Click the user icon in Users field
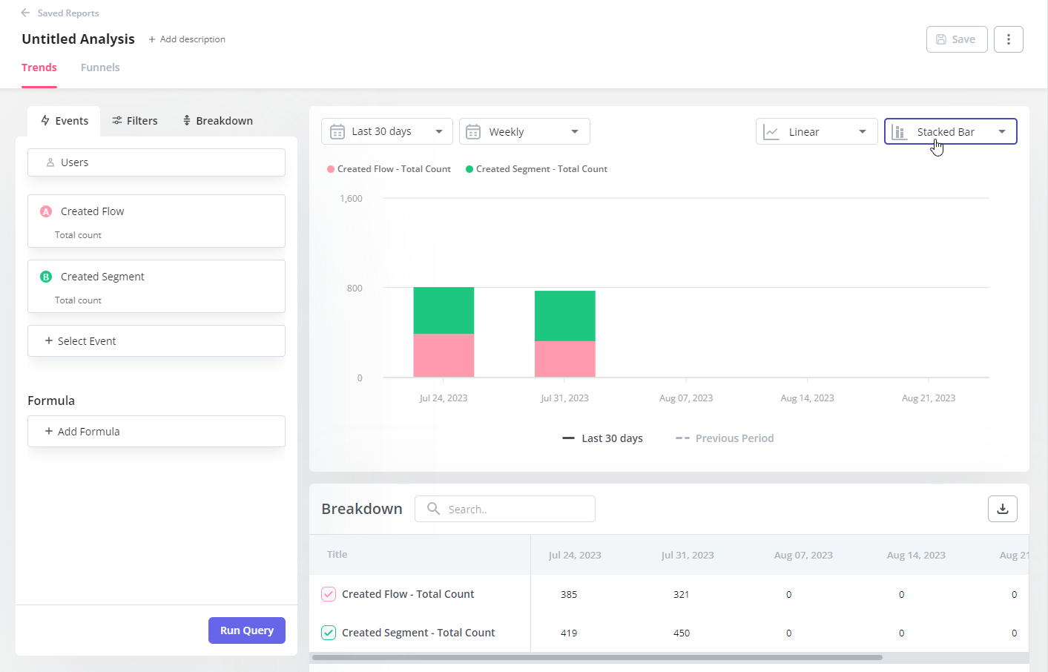 point(50,162)
